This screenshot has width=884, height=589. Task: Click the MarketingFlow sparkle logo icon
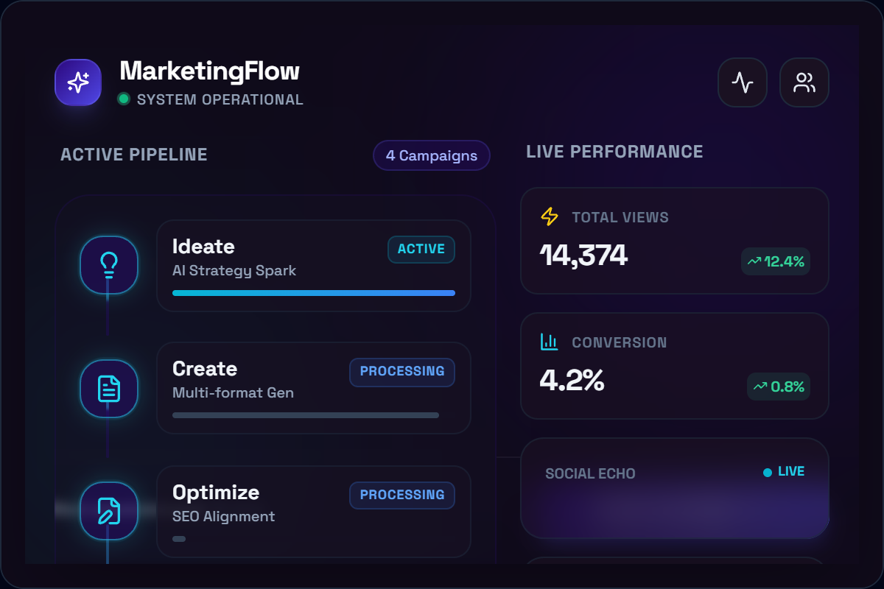coord(78,82)
